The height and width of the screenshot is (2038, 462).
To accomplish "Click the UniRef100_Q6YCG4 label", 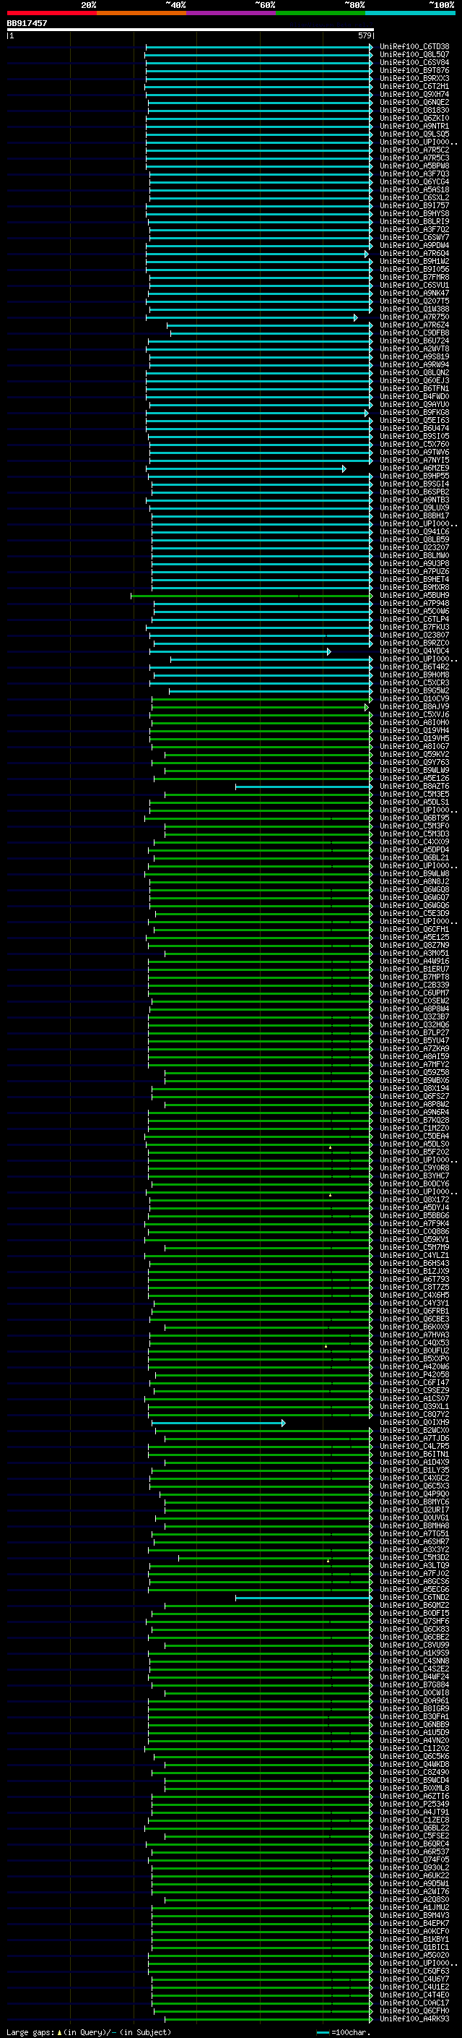I will pyautogui.click(x=414, y=182).
